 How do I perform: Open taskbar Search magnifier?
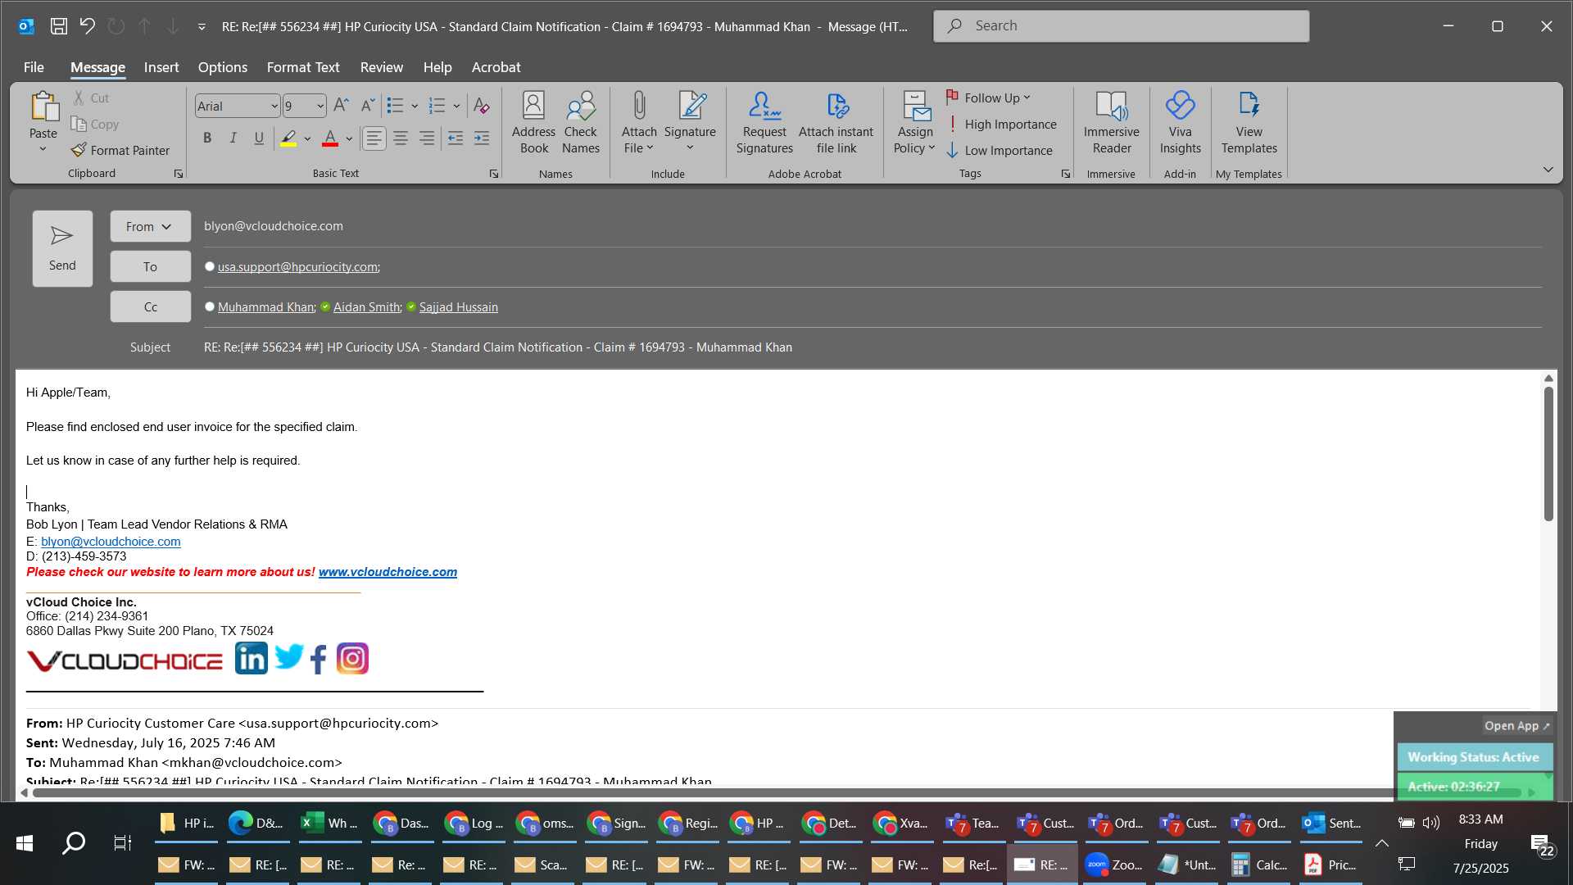click(x=74, y=842)
